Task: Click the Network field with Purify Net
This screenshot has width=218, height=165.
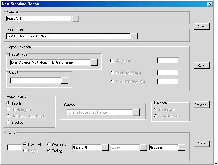Action: click(x=39, y=19)
